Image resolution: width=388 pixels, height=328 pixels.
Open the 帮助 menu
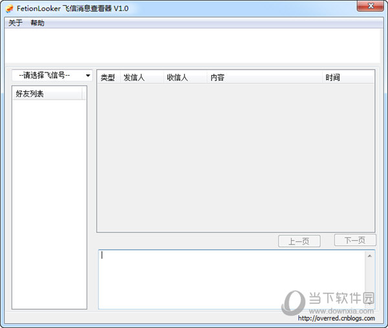(x=38, y=23)
